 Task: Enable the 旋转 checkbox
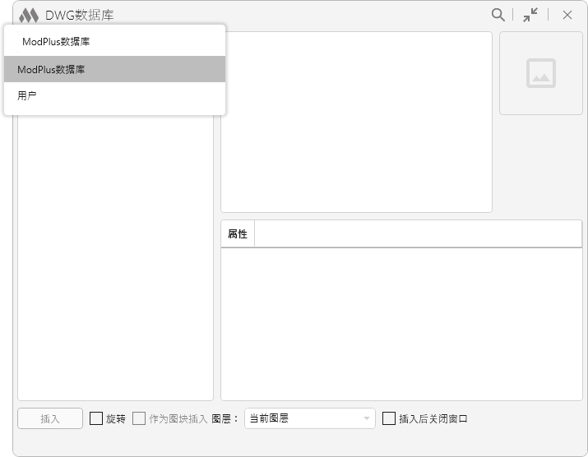coord(96,418)
